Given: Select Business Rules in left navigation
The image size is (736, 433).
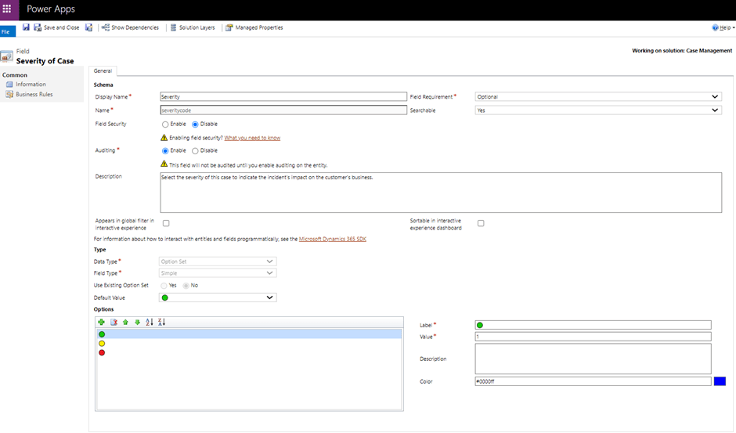Looking at the screenshot, I should click(34, 94).
